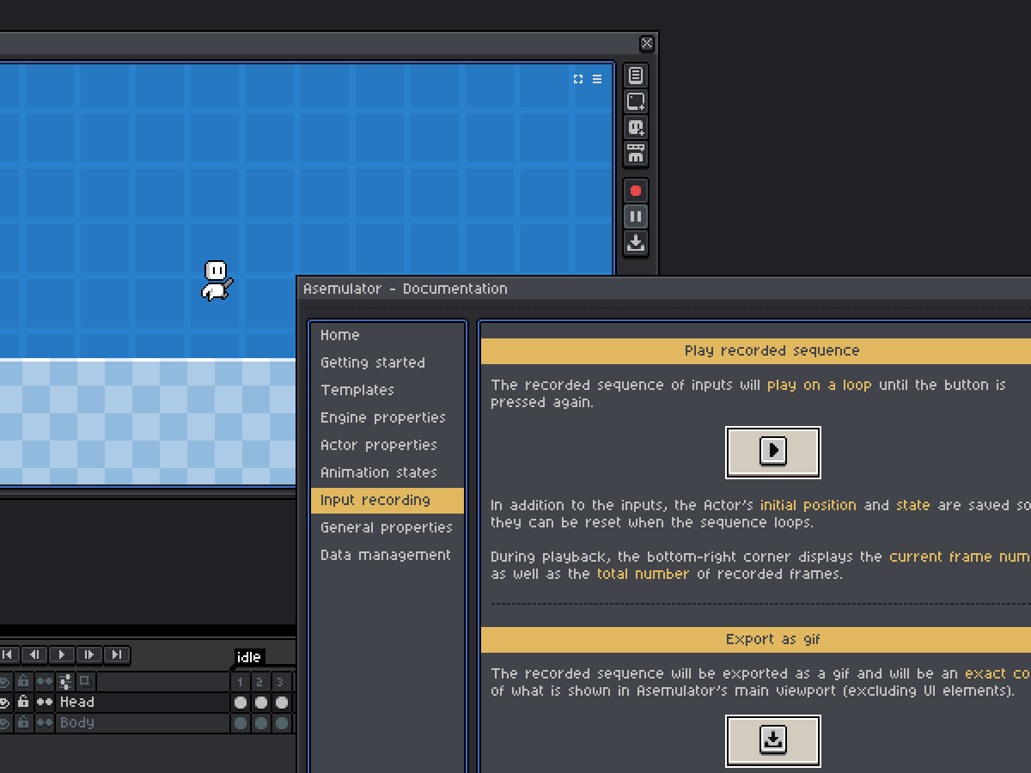Select frame 1 header in timeline
This screenshot has height=773, width=1031.
coord(241,682)
